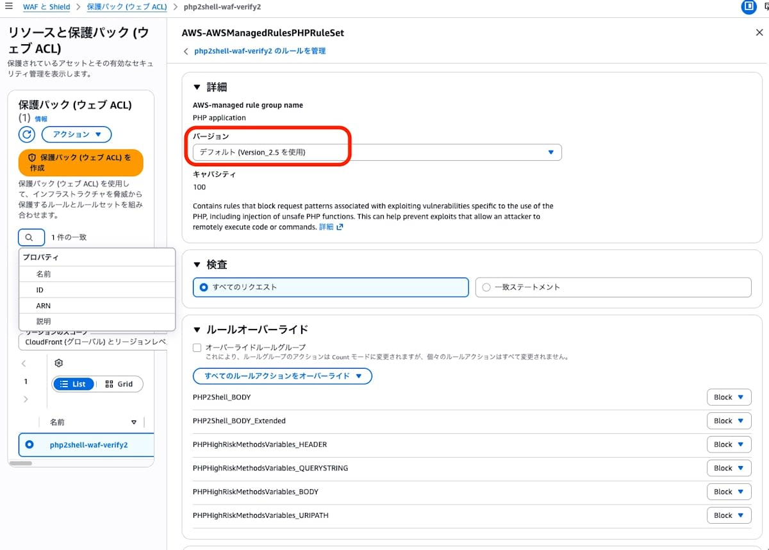The image size is (769, 550).
Task: Click the capacity value 100
Action: click(x=199, y=187)
